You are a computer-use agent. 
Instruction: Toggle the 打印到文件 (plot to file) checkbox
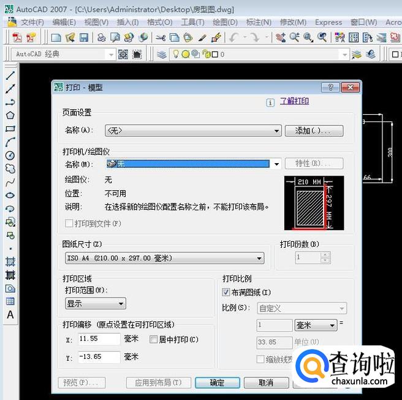point(69,223)
